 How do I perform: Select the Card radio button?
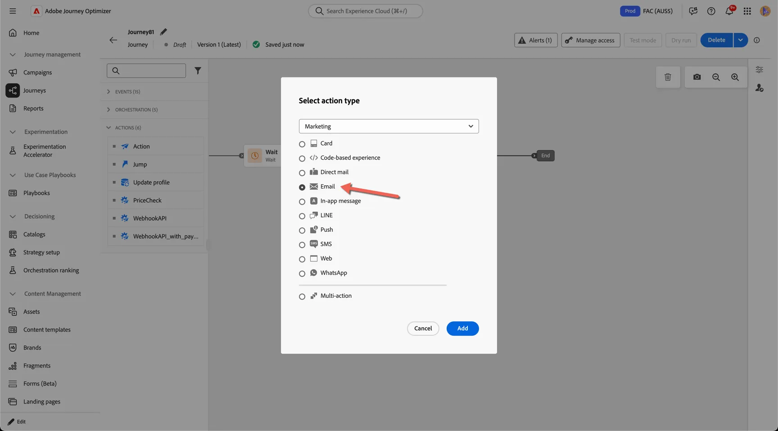pyautogui.click(x=302, y=144)
